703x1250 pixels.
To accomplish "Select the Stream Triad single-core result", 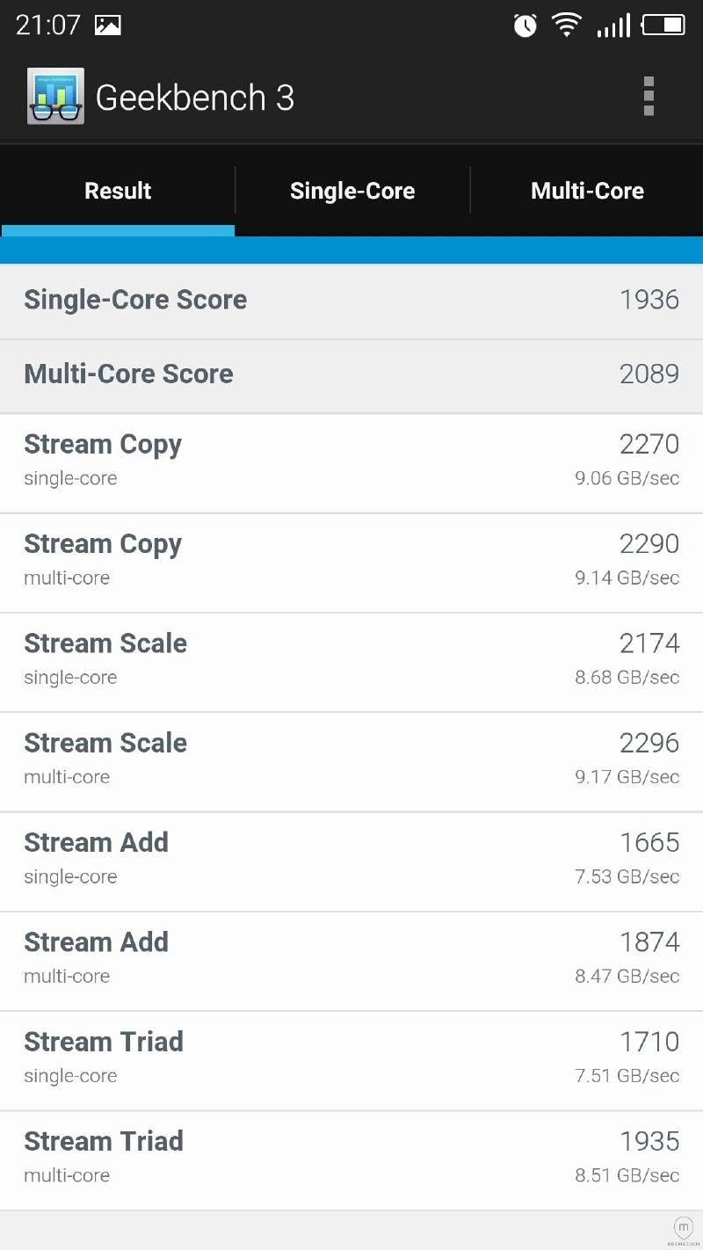I will pyautogui.click(x=351, y=1059).
